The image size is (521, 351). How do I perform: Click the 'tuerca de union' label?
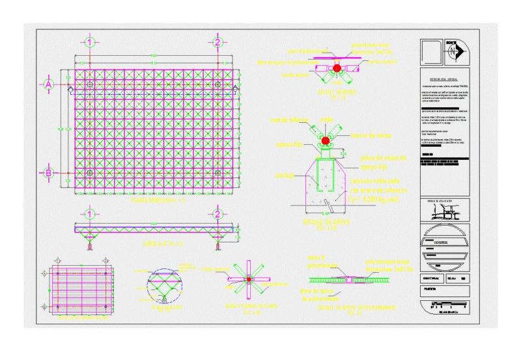[371, 135]
